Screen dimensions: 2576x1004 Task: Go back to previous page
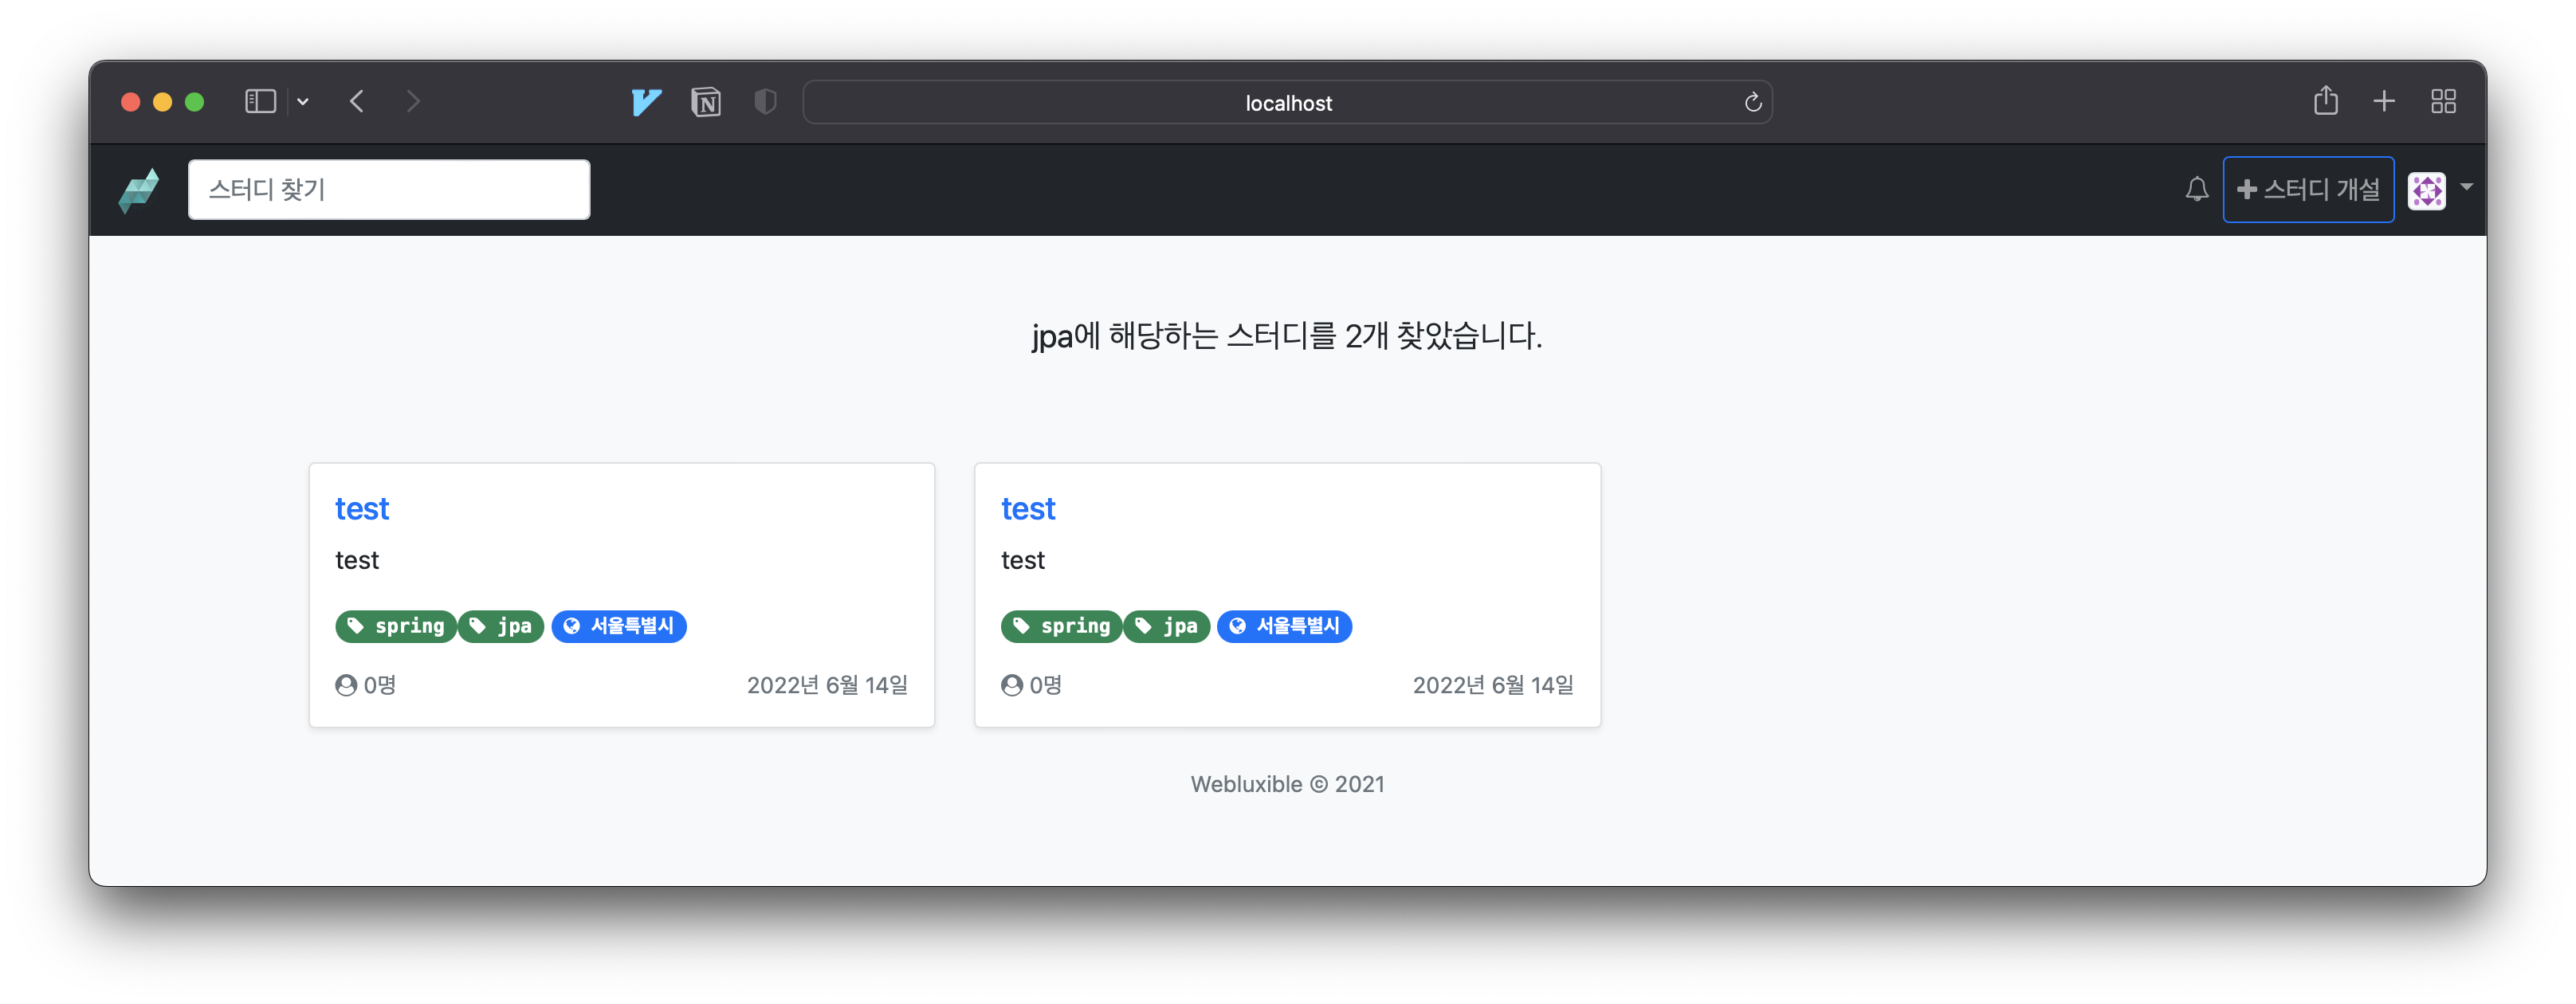(x=357, y=102)
